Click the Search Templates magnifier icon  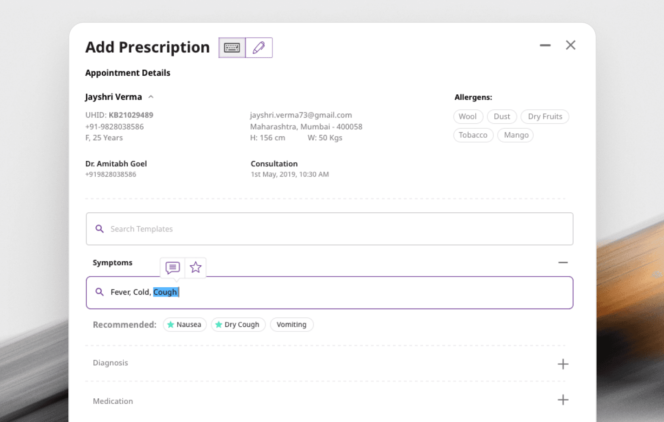100,229
